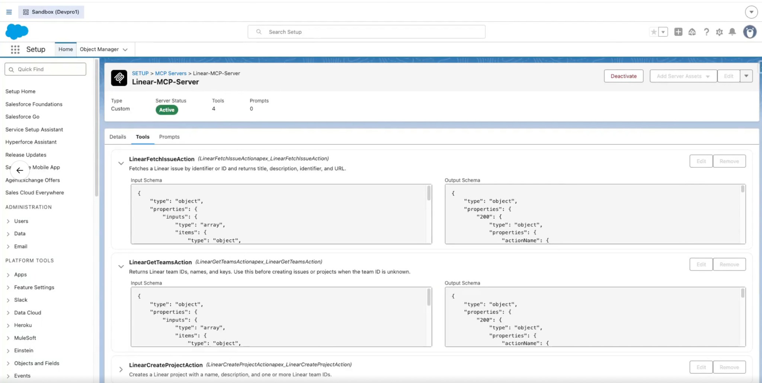Screen dimensions: 762x383
Task: Remove the LinearGetTeamsAction tool
Action: 729,264
